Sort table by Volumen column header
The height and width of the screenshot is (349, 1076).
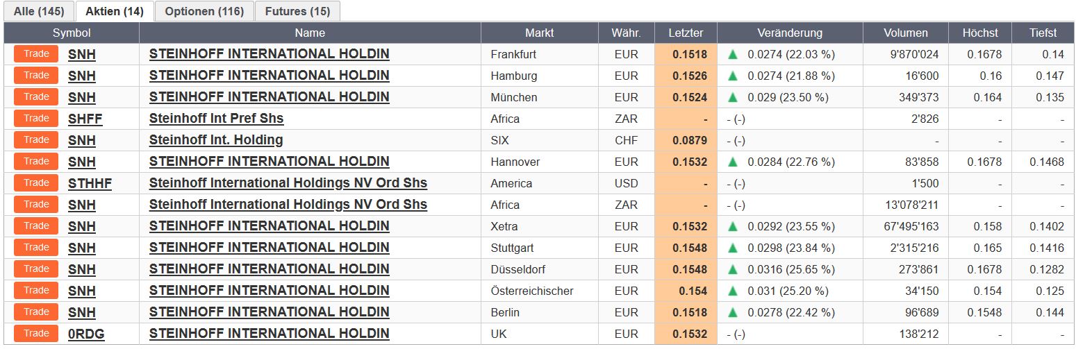(x=905, y=33)
